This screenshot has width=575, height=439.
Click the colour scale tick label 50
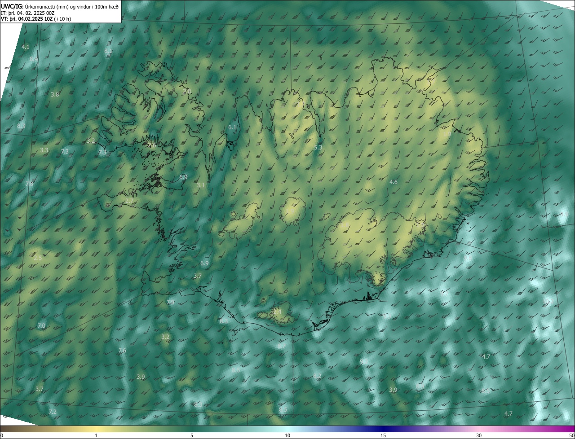(x=571, y=435)
